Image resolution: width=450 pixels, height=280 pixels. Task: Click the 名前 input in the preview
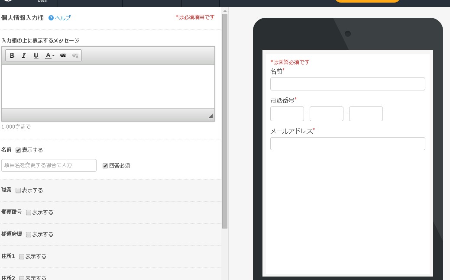tap(347, 84)
